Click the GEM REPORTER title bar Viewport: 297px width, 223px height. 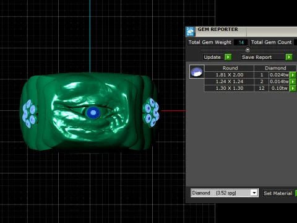pyautogui.click(x=241, y=32)
